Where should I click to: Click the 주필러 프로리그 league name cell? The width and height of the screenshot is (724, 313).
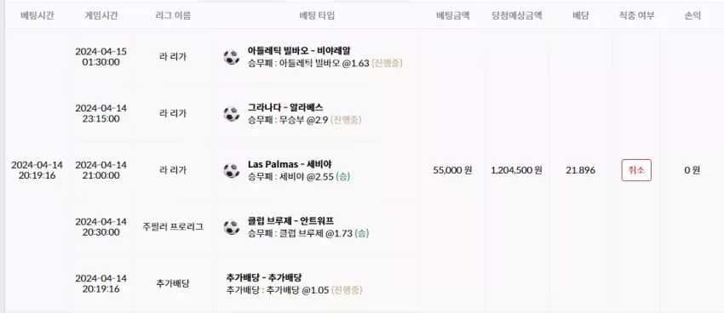173,227
